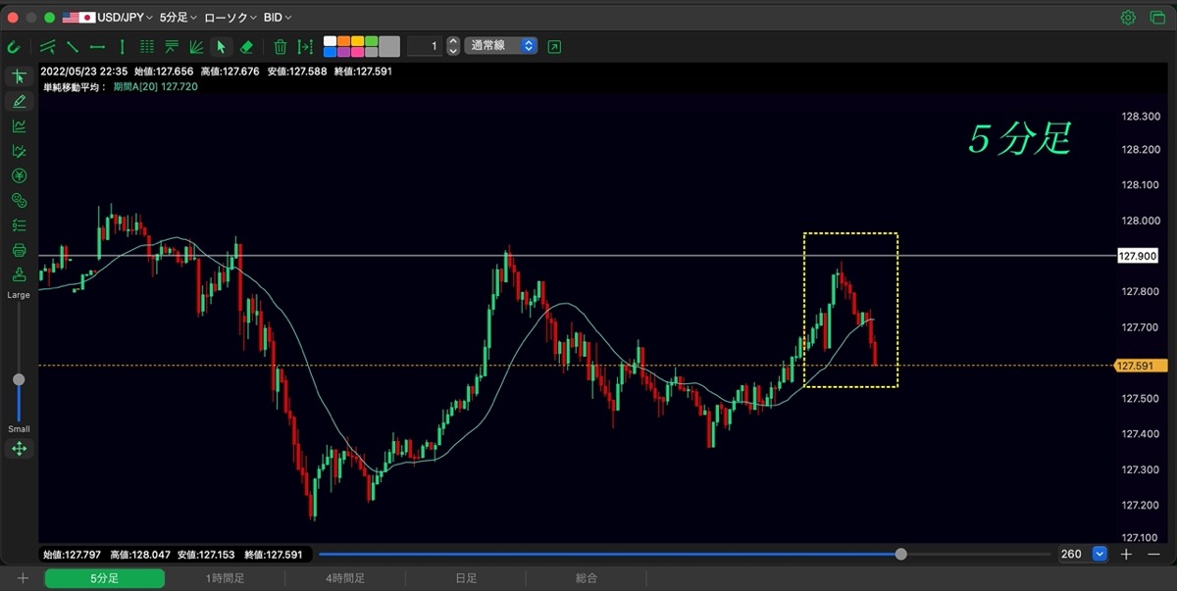Select the vertical line drawing tool
Screen dimensions: 1177x591
pyautogui.click(x=122, y=46)
